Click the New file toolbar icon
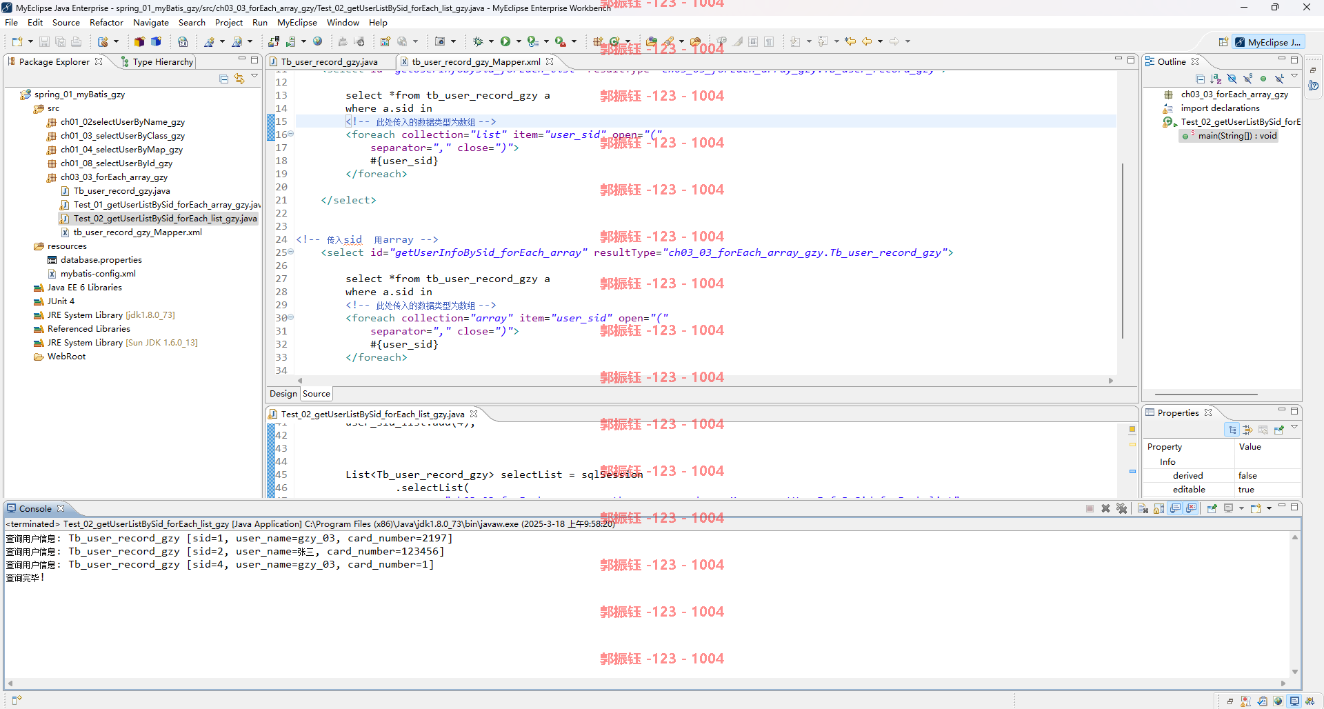Screen dimensions: 1324x709 [x=17, y=41]
